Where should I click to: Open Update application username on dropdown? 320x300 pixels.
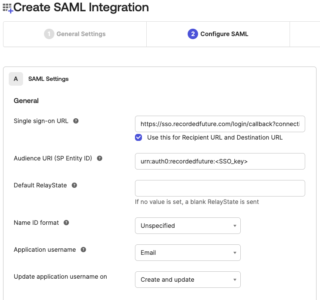coord(188,280)
